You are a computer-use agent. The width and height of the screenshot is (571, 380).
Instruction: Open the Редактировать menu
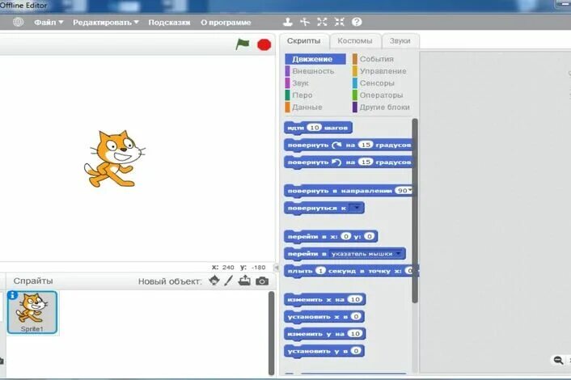(106, 22)
